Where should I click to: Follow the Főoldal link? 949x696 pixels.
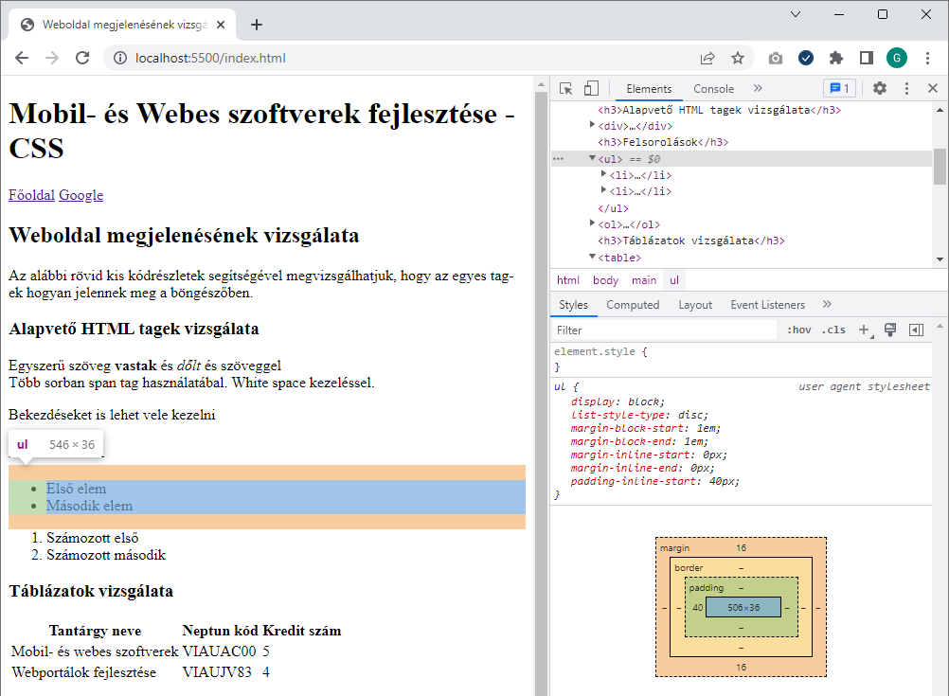pyautogui.click(x=31, y=195)
